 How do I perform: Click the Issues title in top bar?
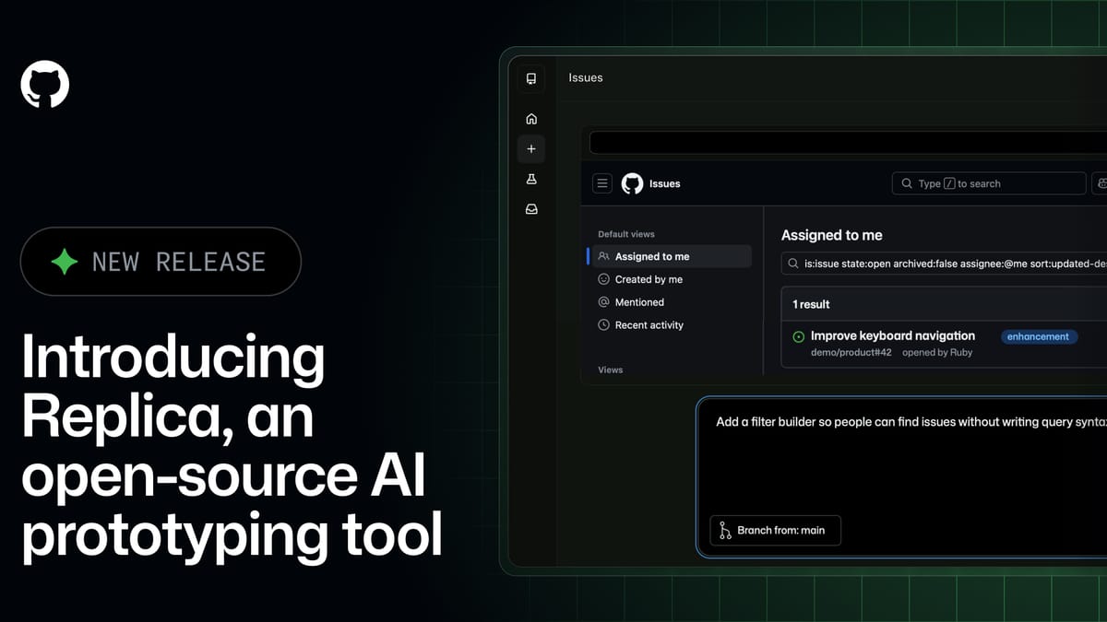586,78
